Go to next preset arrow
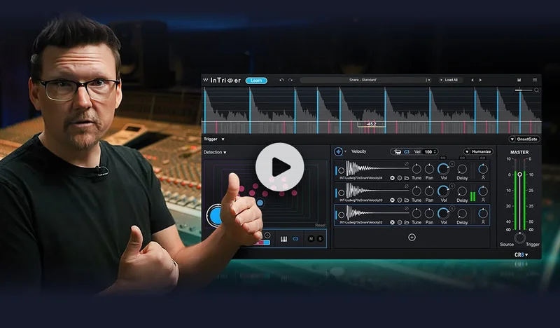 point(480,80)
